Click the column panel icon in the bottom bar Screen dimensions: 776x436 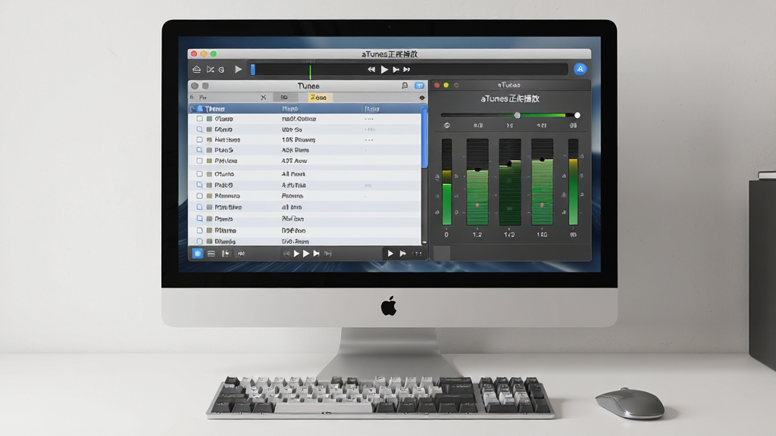225,254
